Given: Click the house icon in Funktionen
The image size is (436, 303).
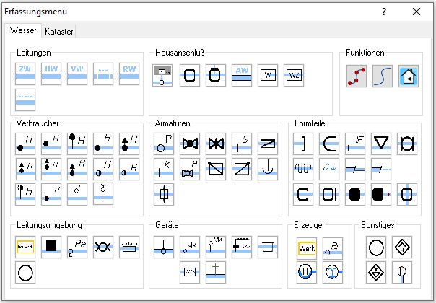Looking at the screenshot, I should 409,75.
